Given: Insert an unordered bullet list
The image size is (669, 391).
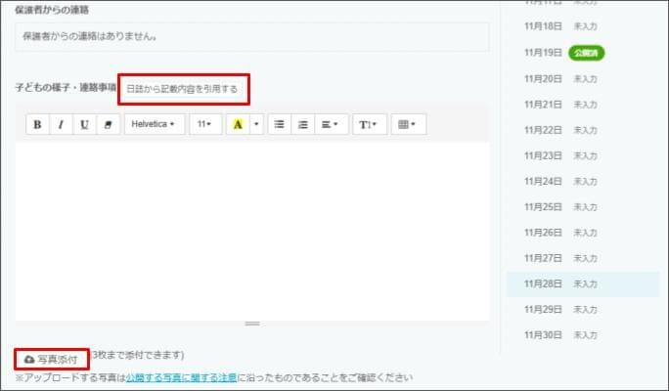Looking at the screenshot, I should click(280, 124).
